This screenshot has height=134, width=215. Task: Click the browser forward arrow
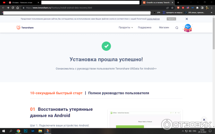tap(8, 8)
